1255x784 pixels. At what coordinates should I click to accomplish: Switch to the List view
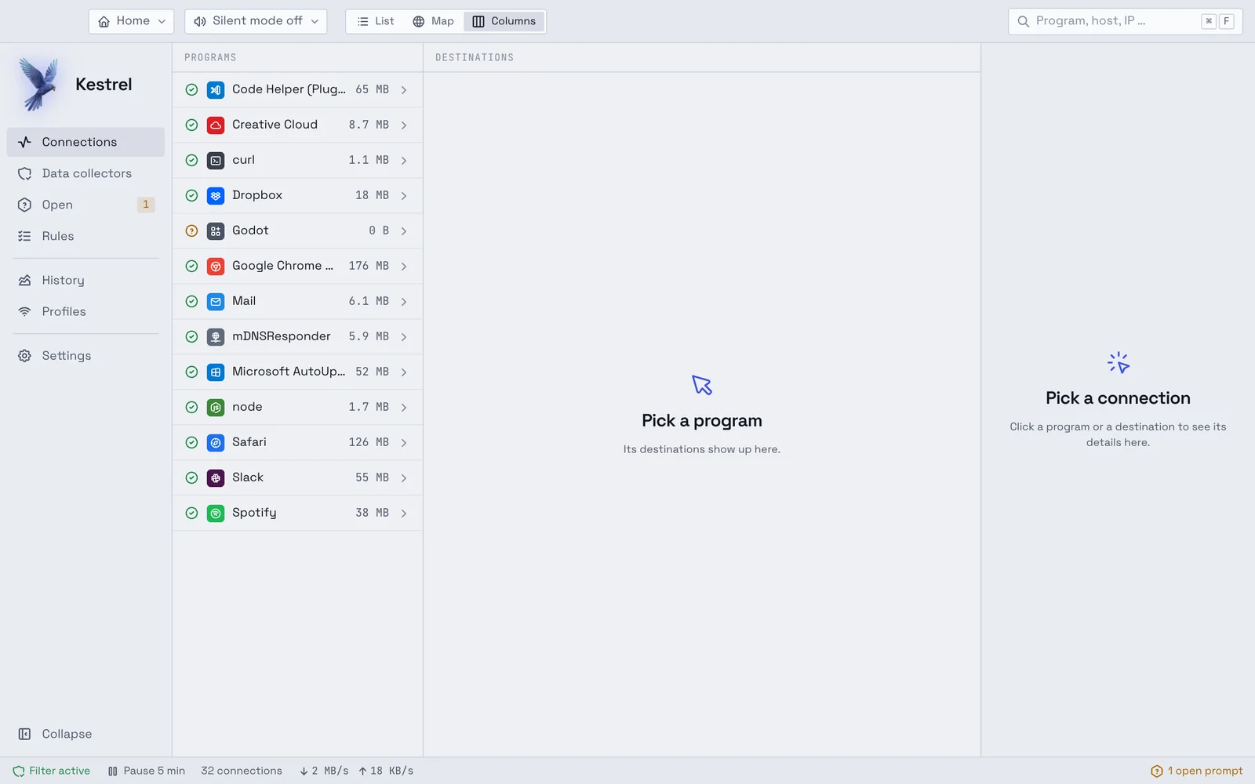coord(376,21)
